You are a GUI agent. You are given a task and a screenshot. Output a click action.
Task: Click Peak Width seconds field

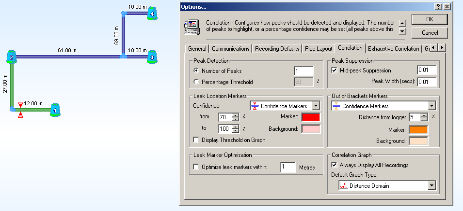click(x=427, y=82)
